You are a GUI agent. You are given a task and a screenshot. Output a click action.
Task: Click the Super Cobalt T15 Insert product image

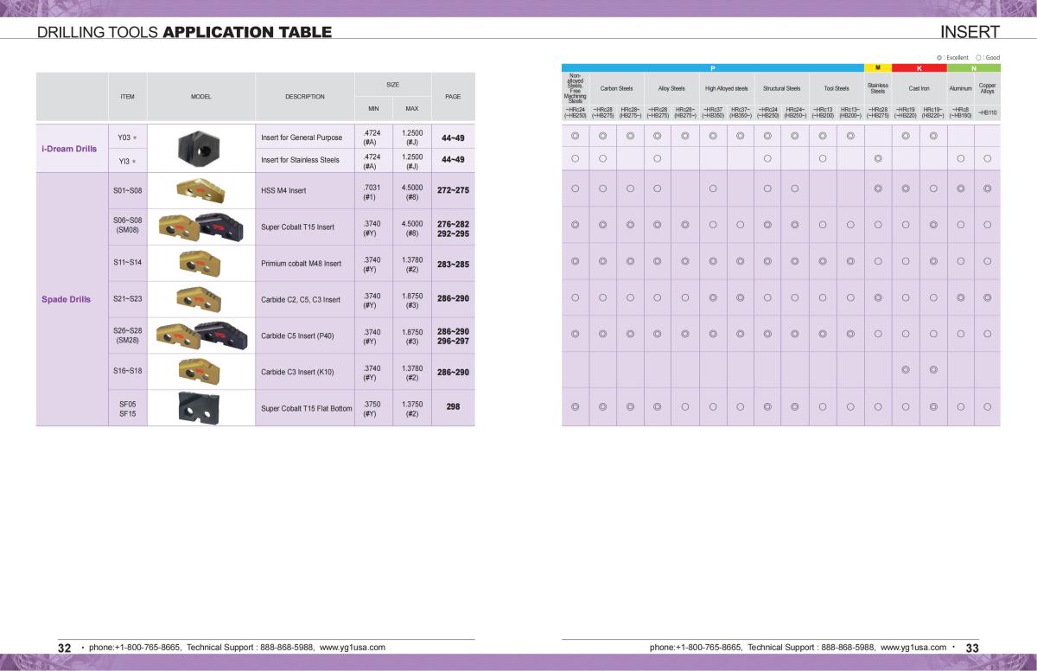click(200, 227)
